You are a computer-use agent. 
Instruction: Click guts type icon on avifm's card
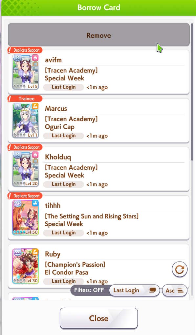[35, 58]
